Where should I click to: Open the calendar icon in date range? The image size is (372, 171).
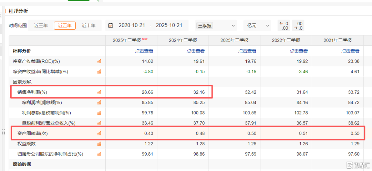click(111, 25)
